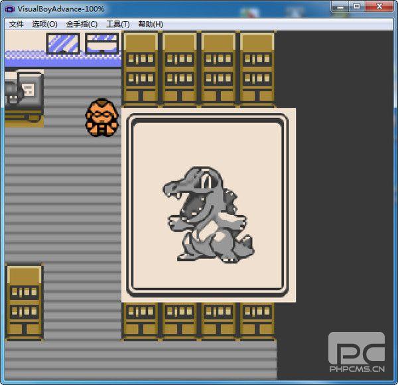The image size is (398, 385).
Task: Click the VisualBoyAdvance-100% window title text
Action: (61, 9)
